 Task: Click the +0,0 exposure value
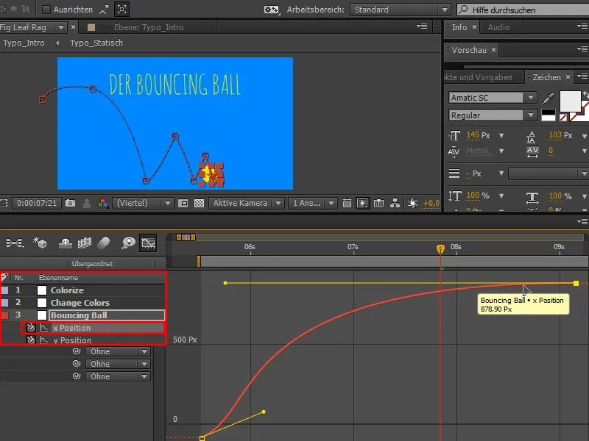(x=431, y=204)
